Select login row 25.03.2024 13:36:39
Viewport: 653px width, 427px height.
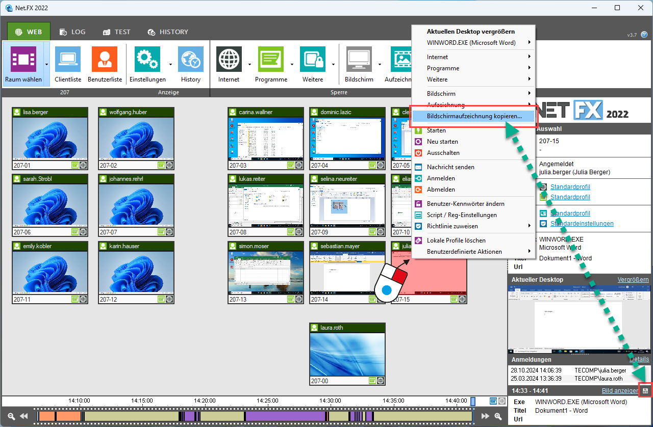[580, 379]
